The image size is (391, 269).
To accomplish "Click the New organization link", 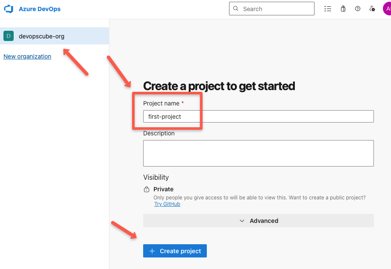I will point(27,56).
